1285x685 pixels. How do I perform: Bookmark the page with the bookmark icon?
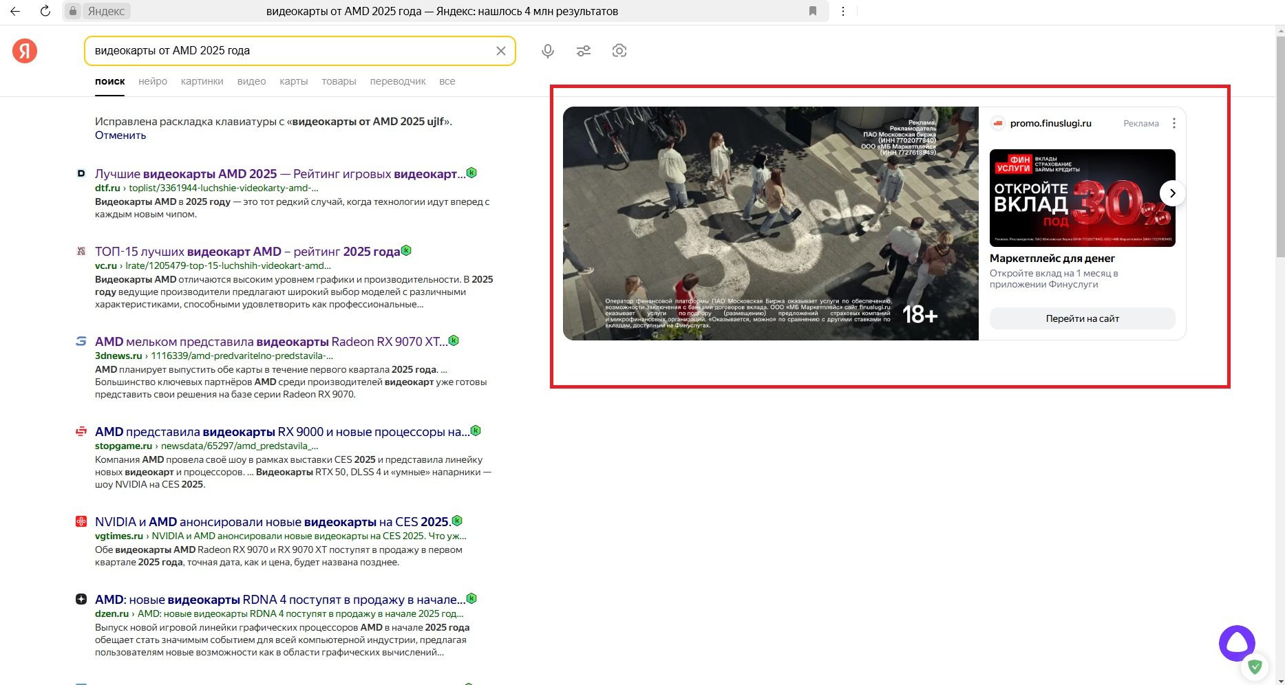pos(813,11)
